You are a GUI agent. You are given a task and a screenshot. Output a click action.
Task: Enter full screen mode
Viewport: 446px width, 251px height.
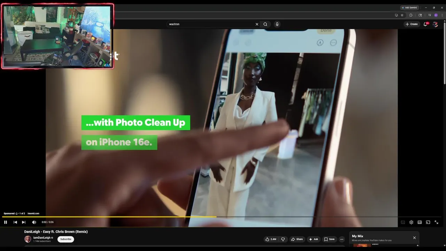pyautogui.click(x=436, y=222)
